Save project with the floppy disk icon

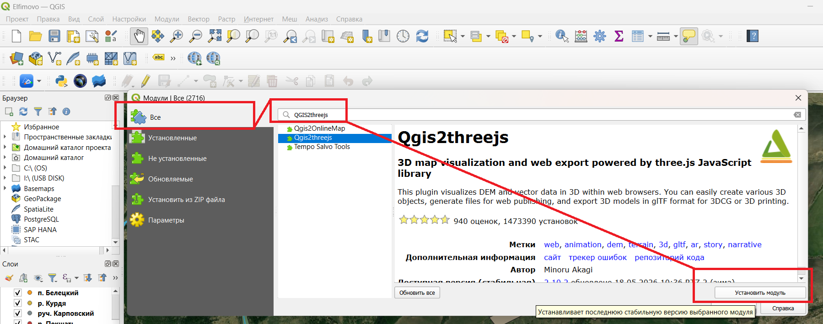54,36
